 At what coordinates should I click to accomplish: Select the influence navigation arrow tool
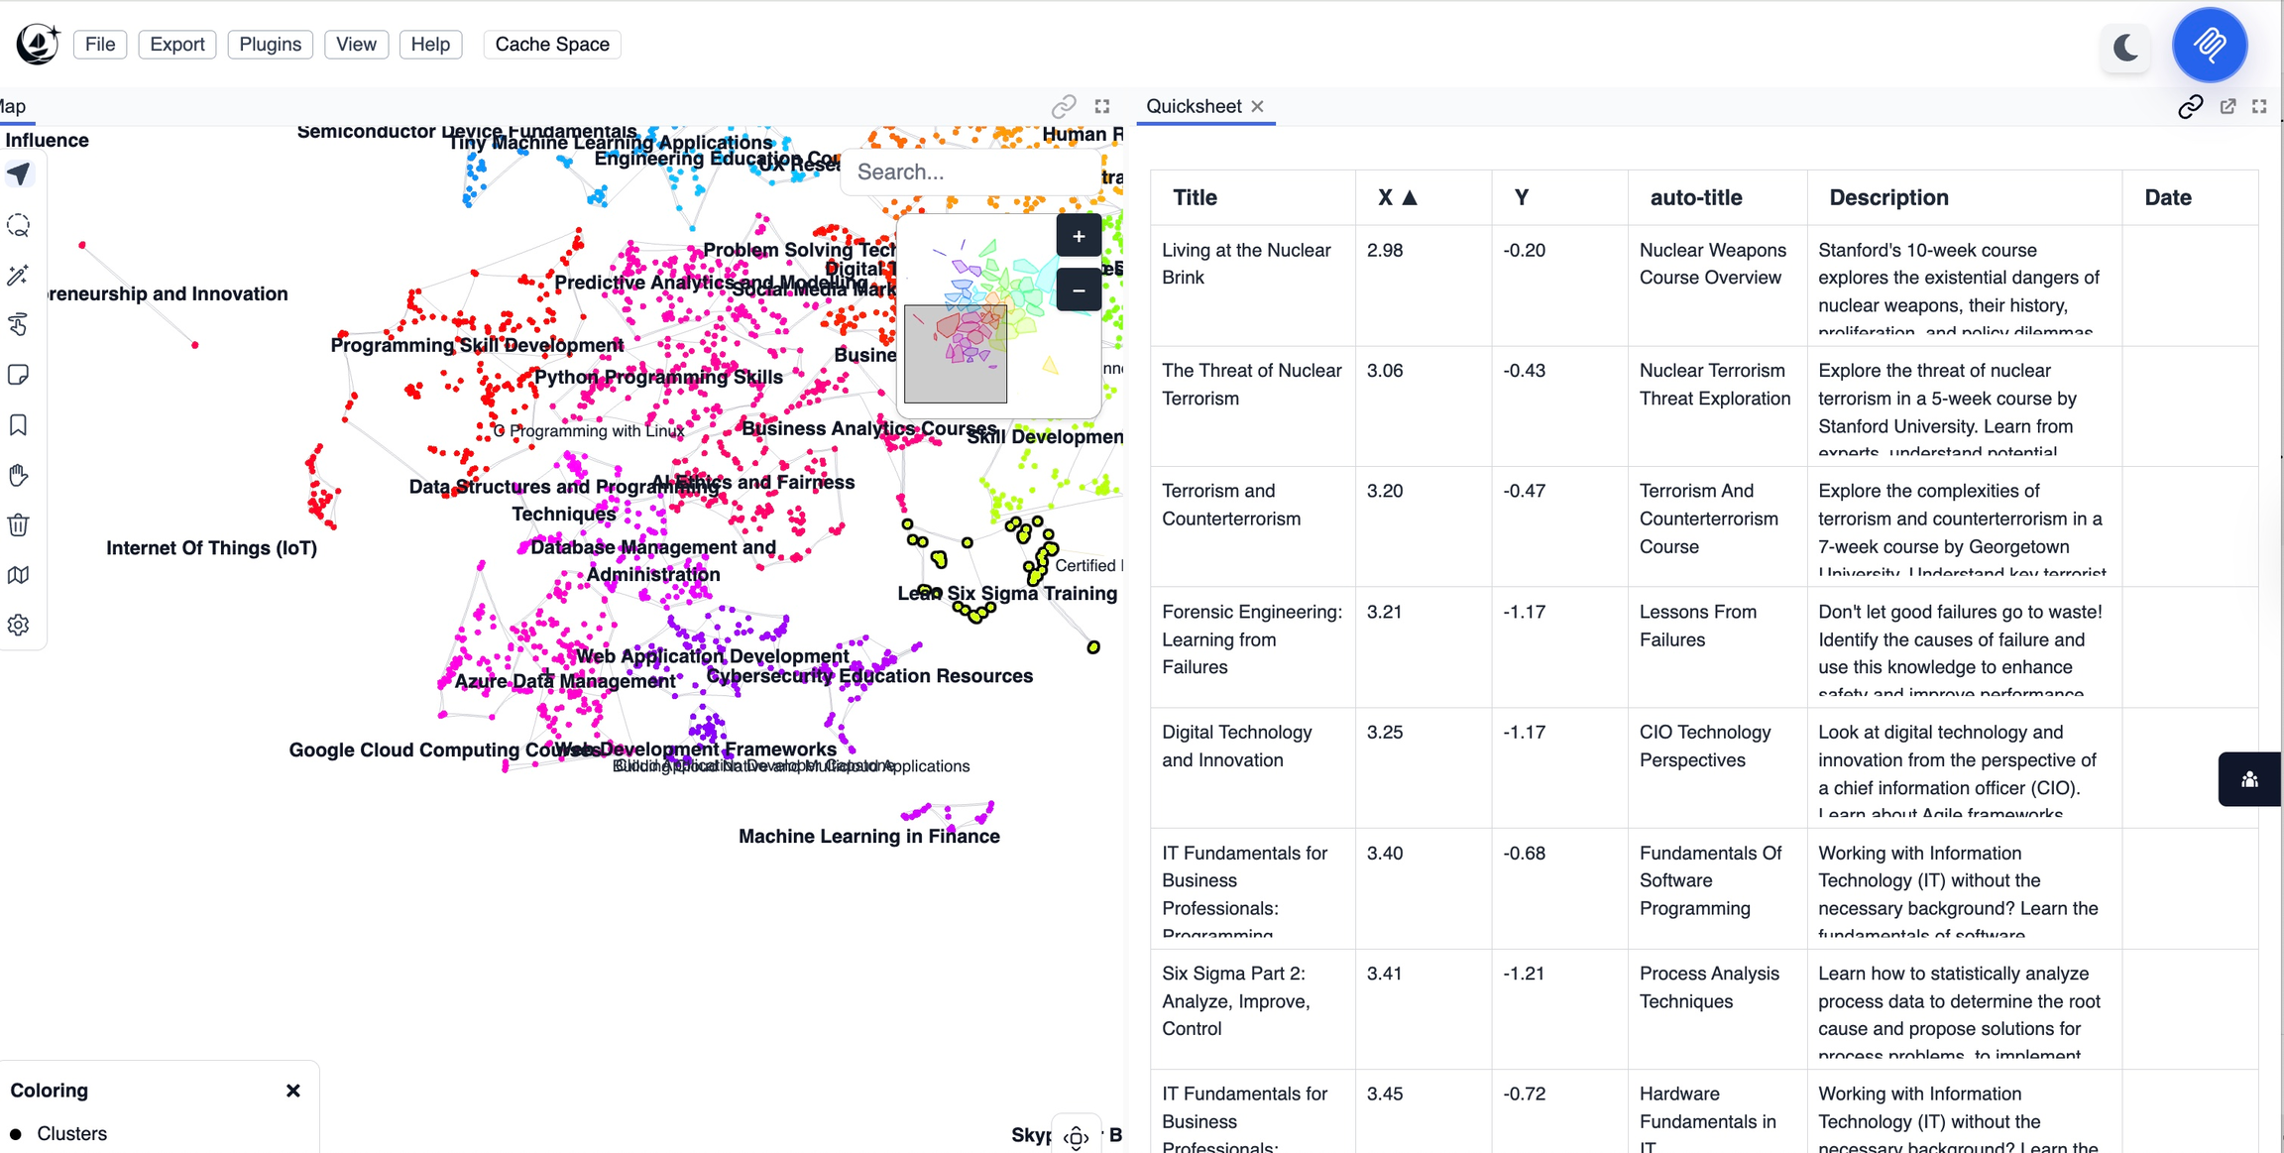(19, 173)
